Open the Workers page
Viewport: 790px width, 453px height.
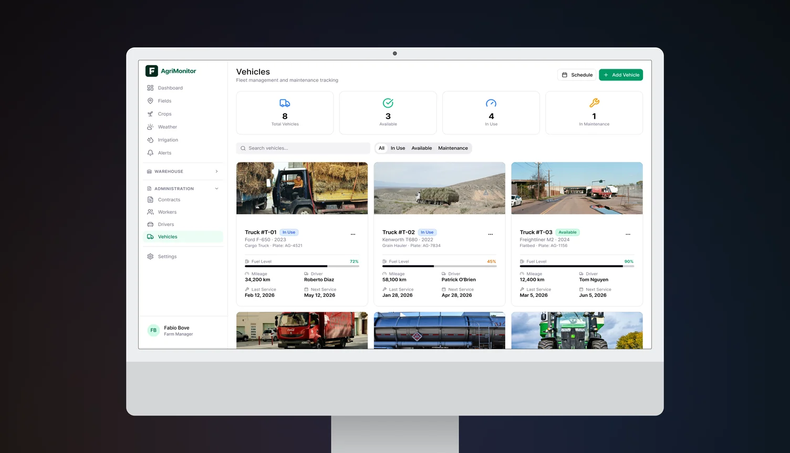(x=183, y=212)
